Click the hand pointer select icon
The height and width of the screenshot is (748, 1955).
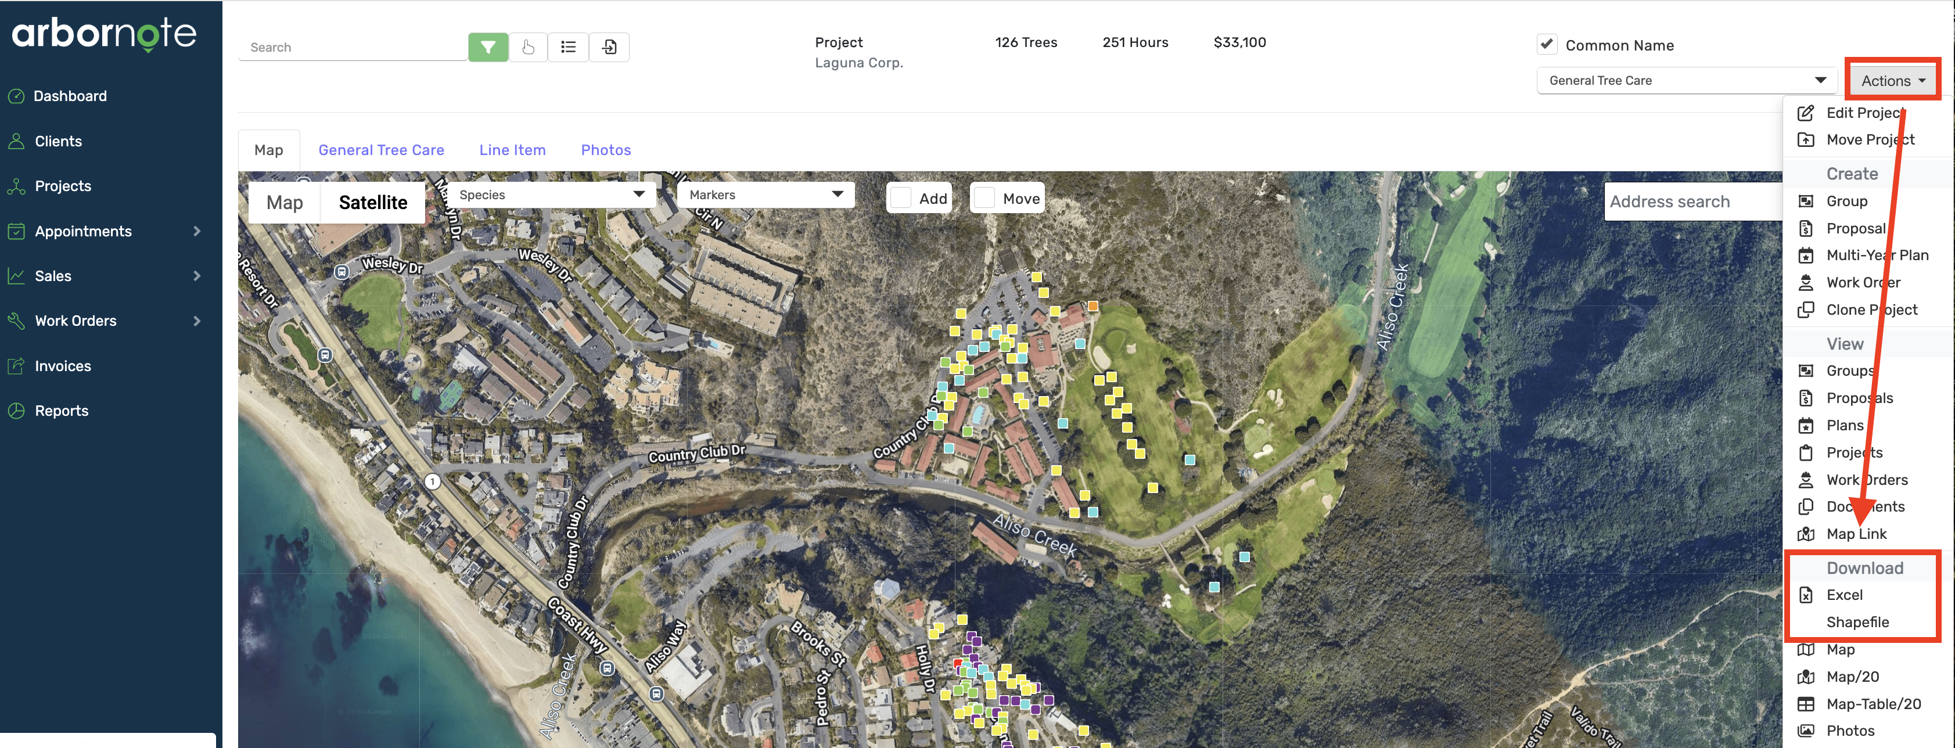pyautogui.click(x=528, y=47)
